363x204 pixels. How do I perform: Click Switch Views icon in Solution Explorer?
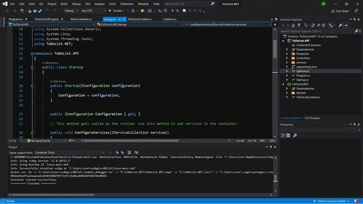click(298, 25)
